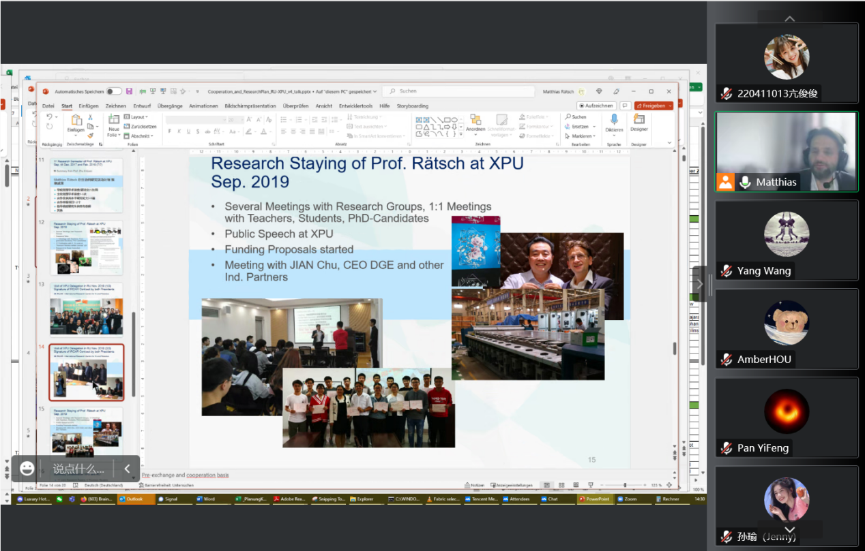Open the Entwurf ribbon tab
Screen dimensions: 865x551
pyautogui.click(x=142, y=106)
